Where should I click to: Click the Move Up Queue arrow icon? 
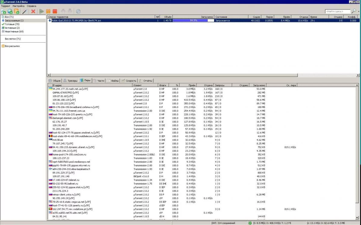63,11
